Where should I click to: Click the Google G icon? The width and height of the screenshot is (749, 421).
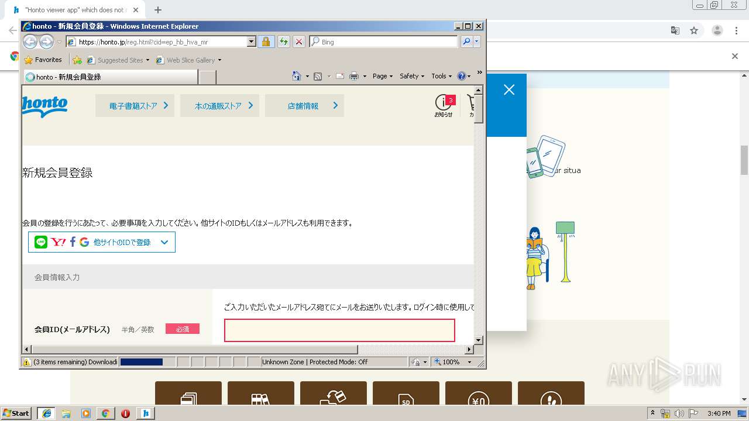(x=84, y=242)
